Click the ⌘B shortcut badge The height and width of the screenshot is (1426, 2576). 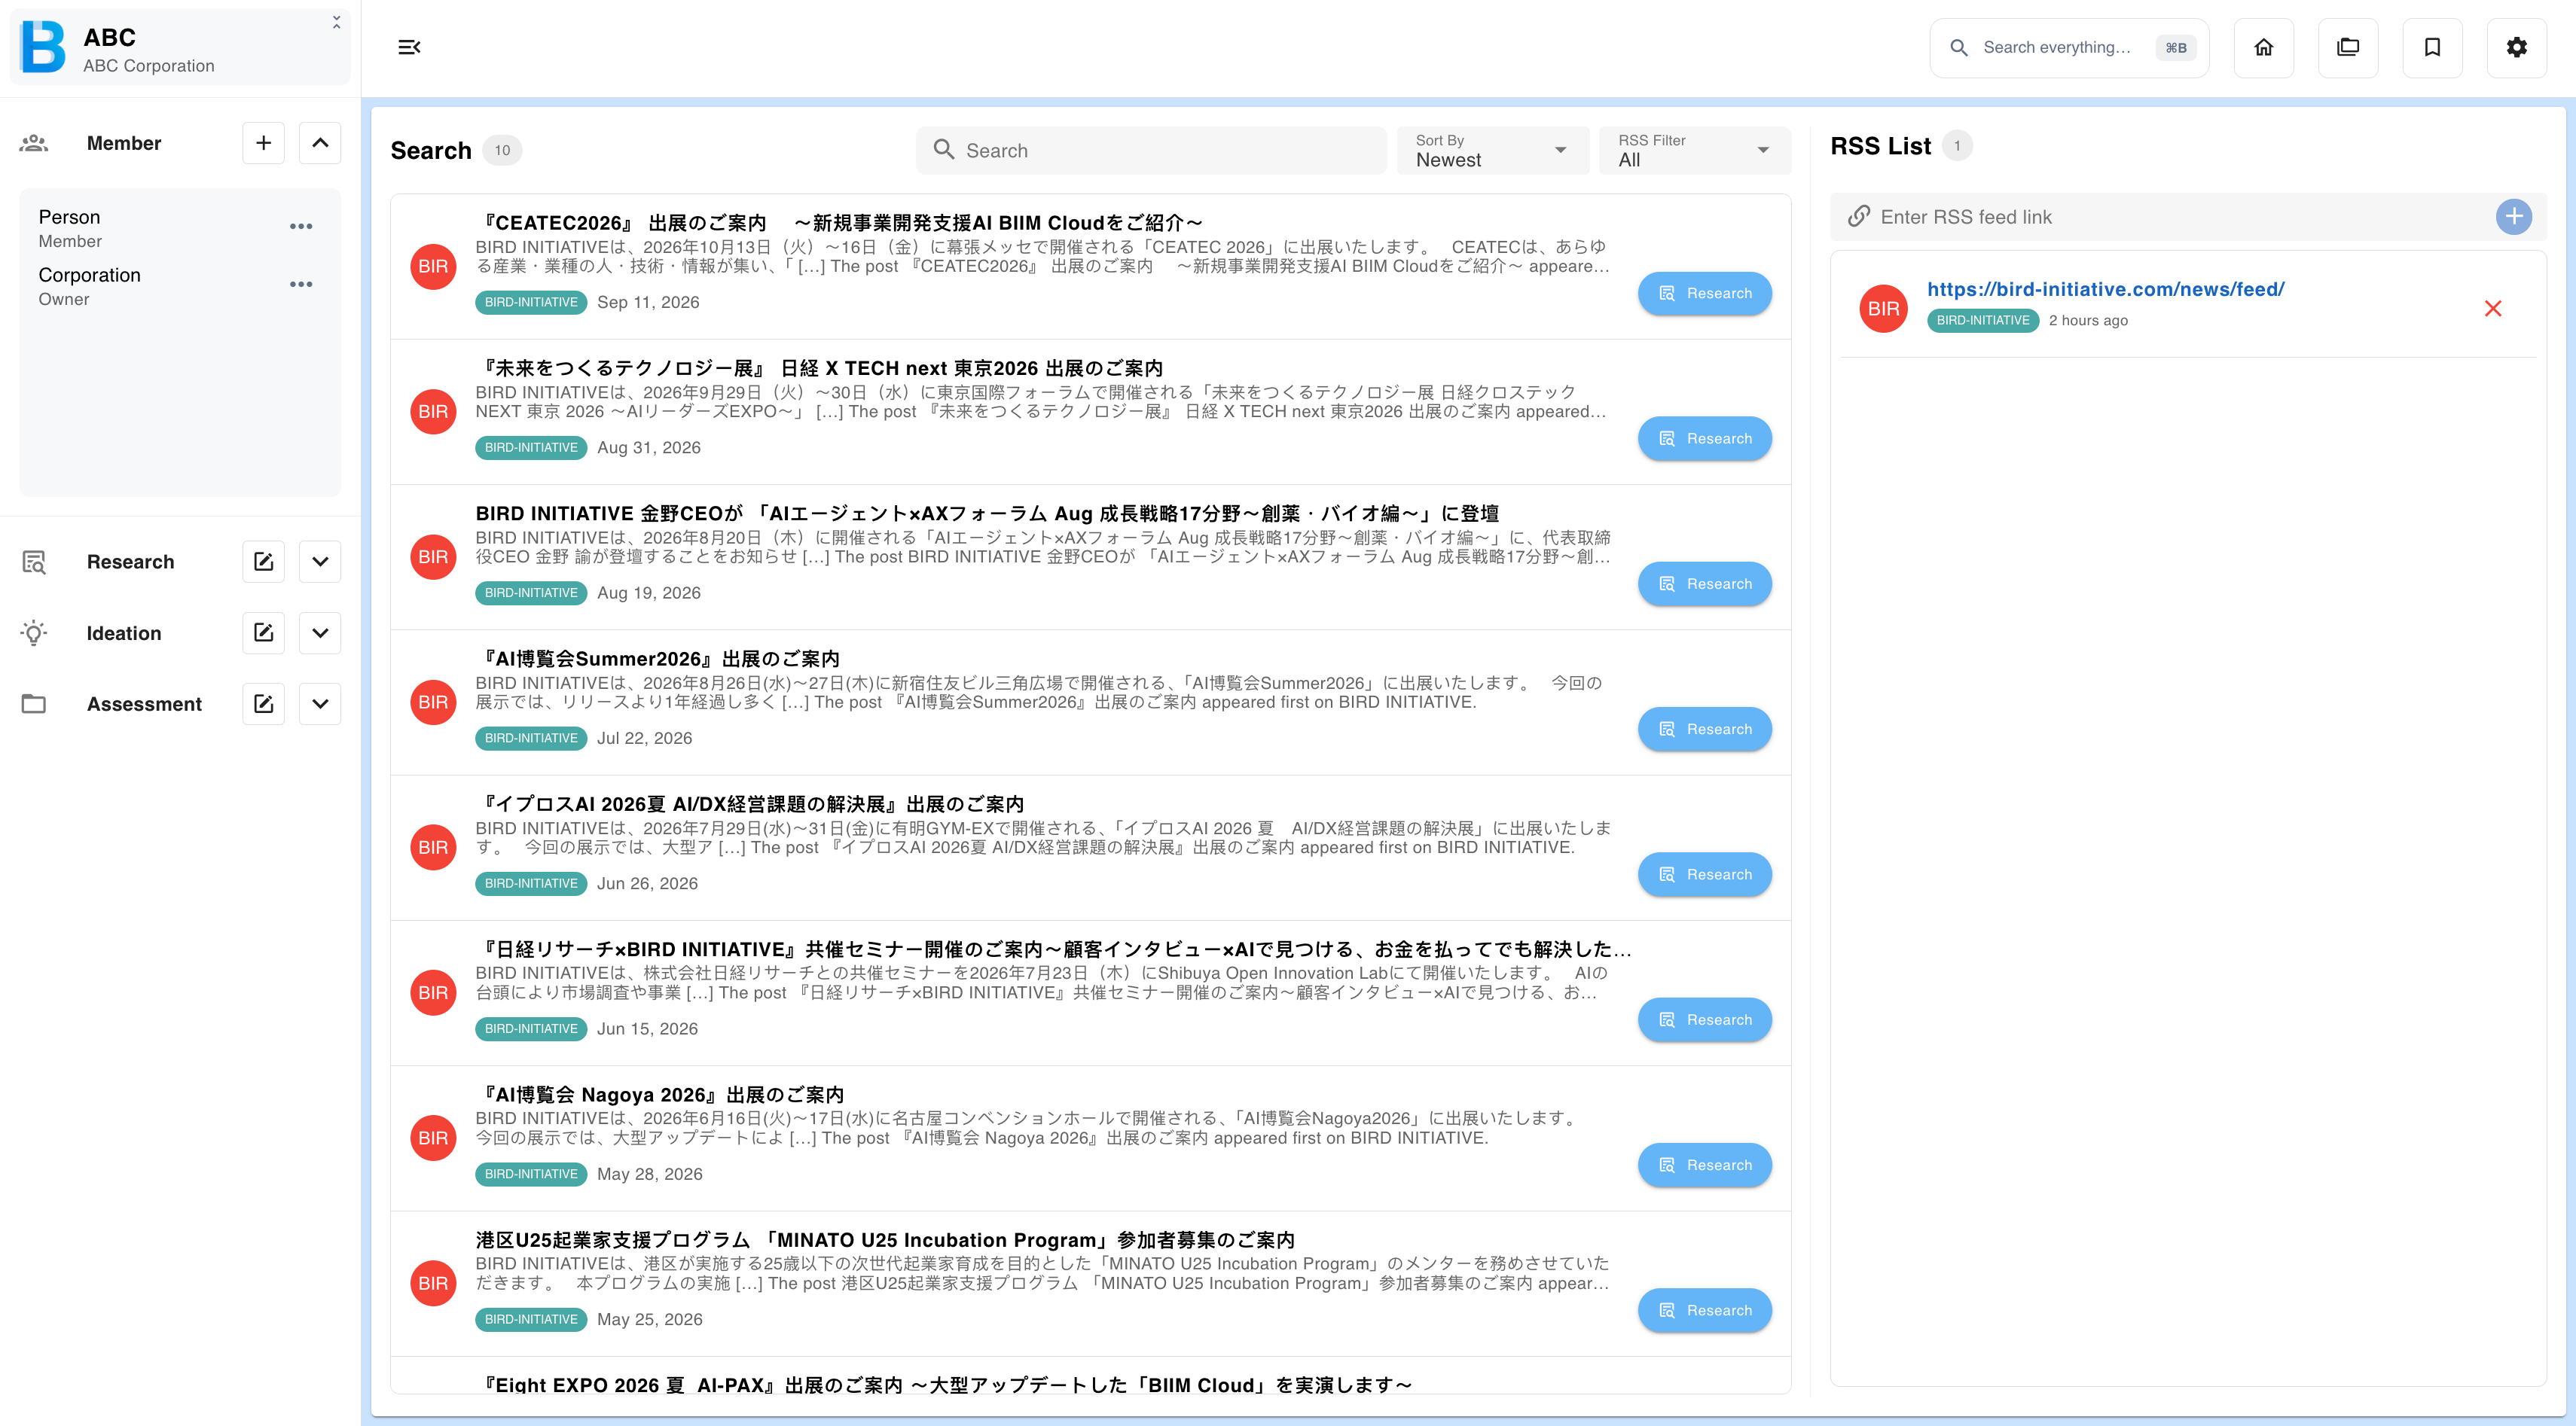coord(2176,47)
